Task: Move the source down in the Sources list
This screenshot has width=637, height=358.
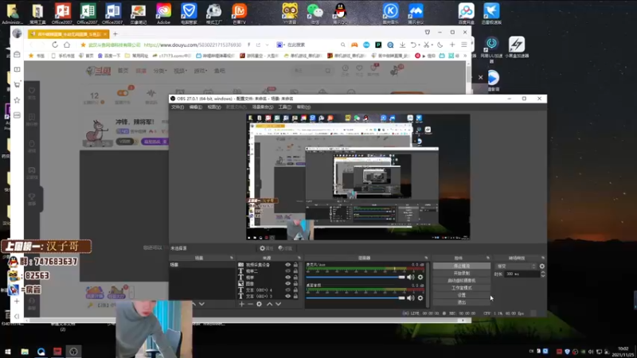Action: click(278, 304)
